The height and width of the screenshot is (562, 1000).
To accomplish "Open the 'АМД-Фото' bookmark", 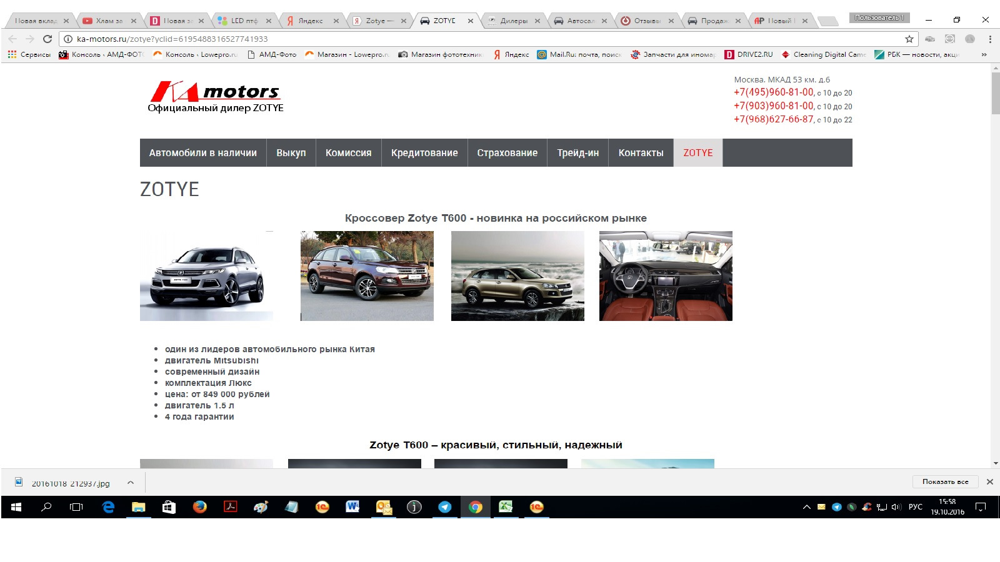I will pyautogui.click(x=272, y=54).
